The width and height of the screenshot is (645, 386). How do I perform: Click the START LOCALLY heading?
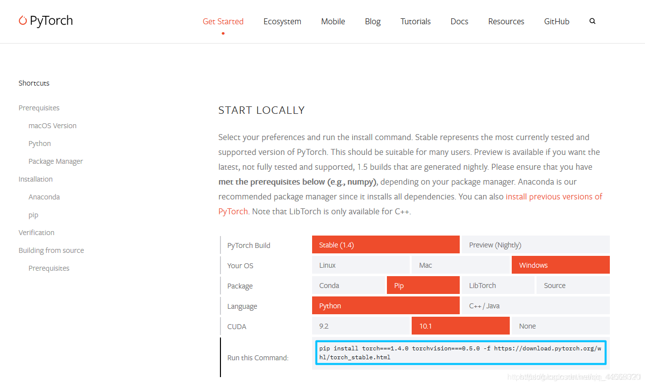pyautogui.click(x=262, y=110)
